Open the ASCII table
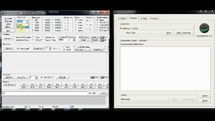The height and width of the screenshot is (121, 215). tap(83, 37)
